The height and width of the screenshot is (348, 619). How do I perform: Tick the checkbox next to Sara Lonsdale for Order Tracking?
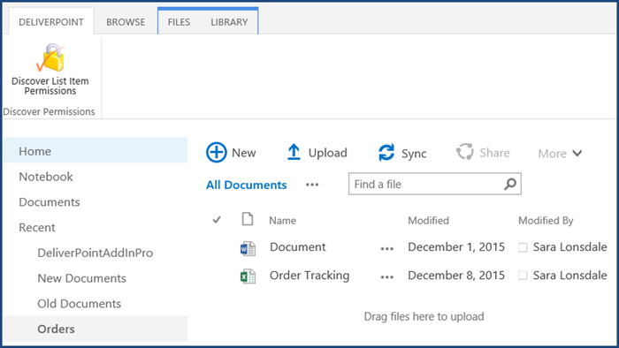click(x=523, y=276)
